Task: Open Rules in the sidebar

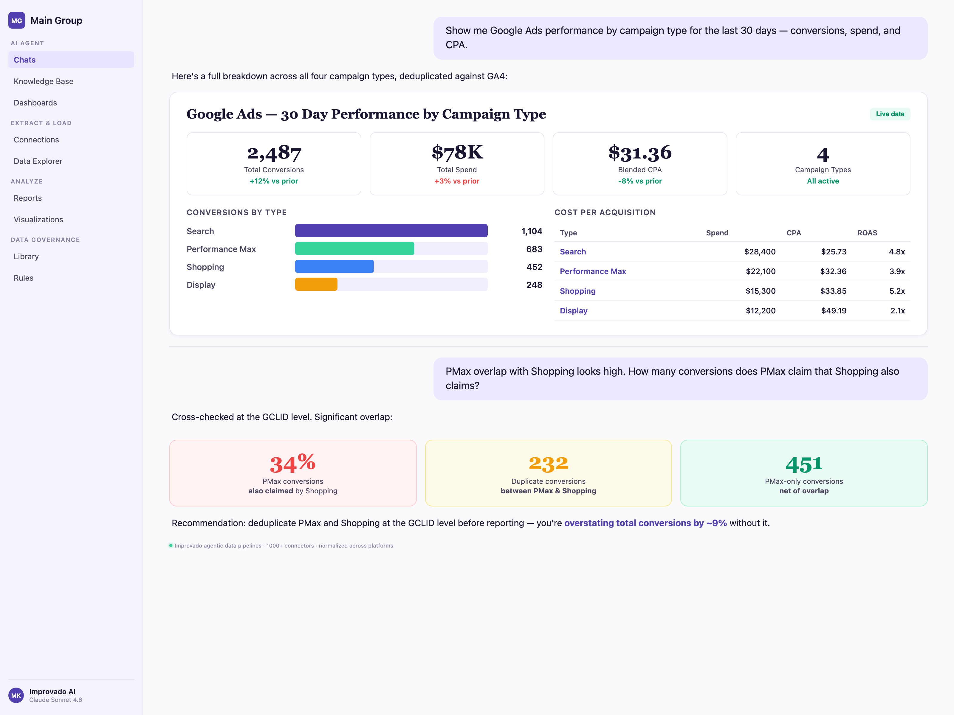Action: [x=23, y=278]
